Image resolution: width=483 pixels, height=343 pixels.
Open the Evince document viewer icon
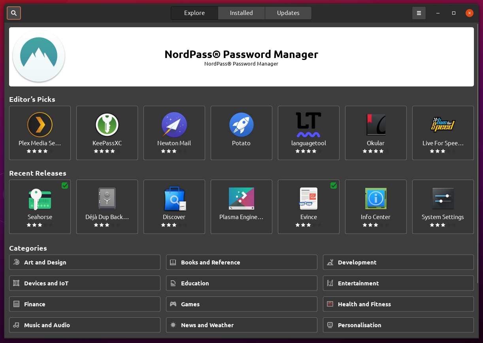(309, 199)
